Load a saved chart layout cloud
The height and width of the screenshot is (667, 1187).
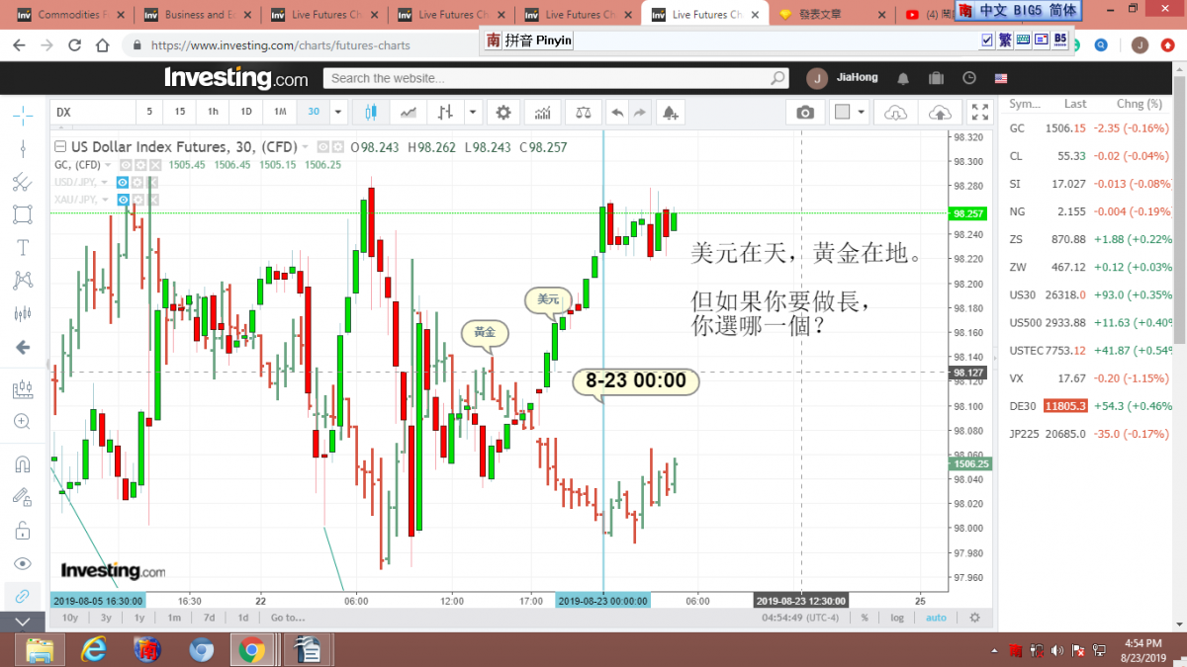[x=895, y=112]
